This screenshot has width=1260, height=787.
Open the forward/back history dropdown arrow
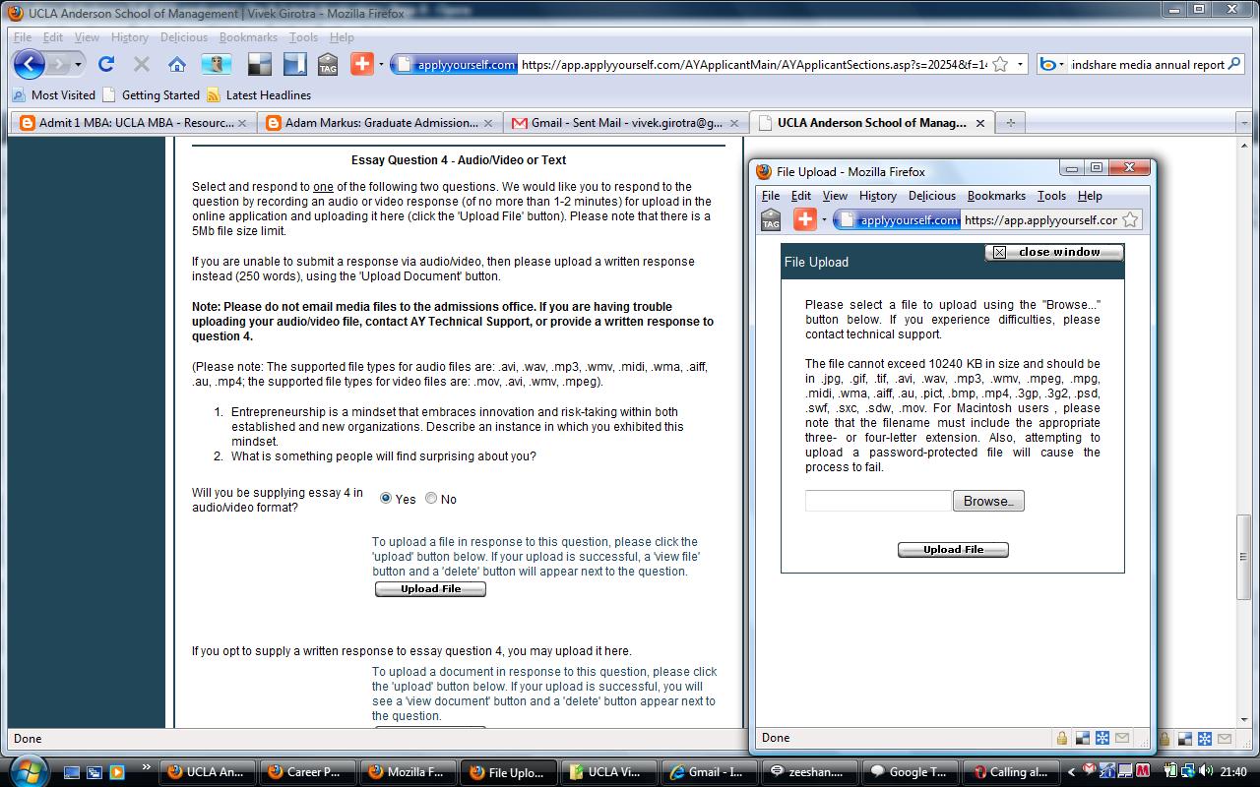pos(80,65)
